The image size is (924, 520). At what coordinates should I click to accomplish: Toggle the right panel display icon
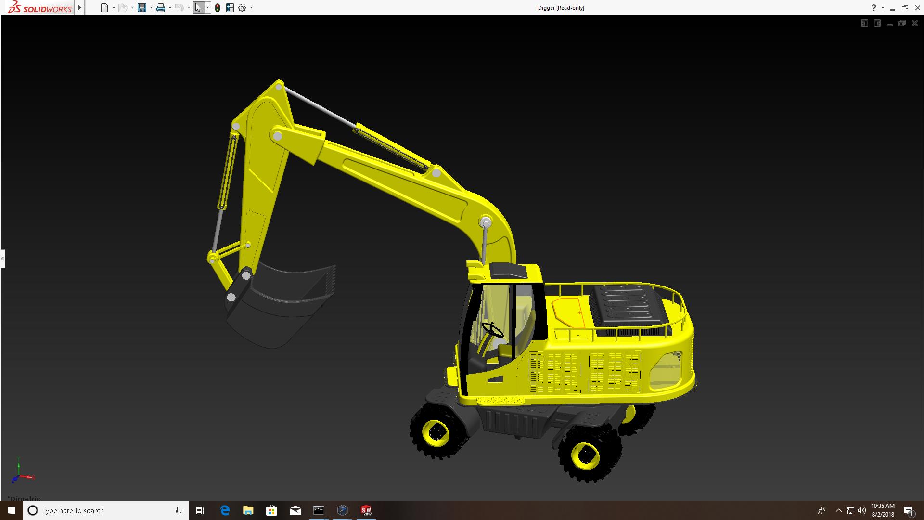[877, 23]
